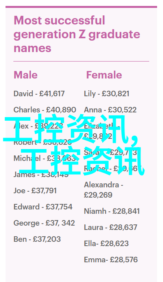Click the cyan Chinese watermark text
163x282 pixels.
[x=74, y=145]
